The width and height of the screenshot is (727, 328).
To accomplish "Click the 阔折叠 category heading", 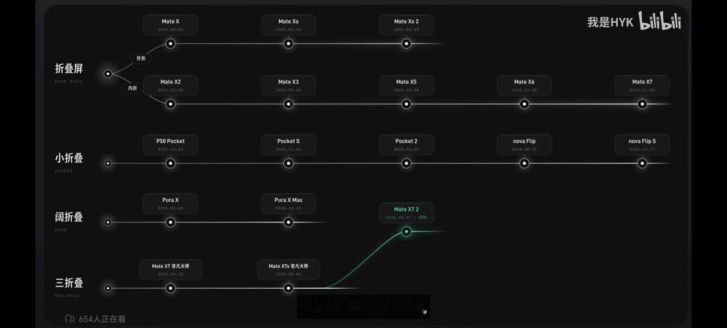I will [69, 217].
